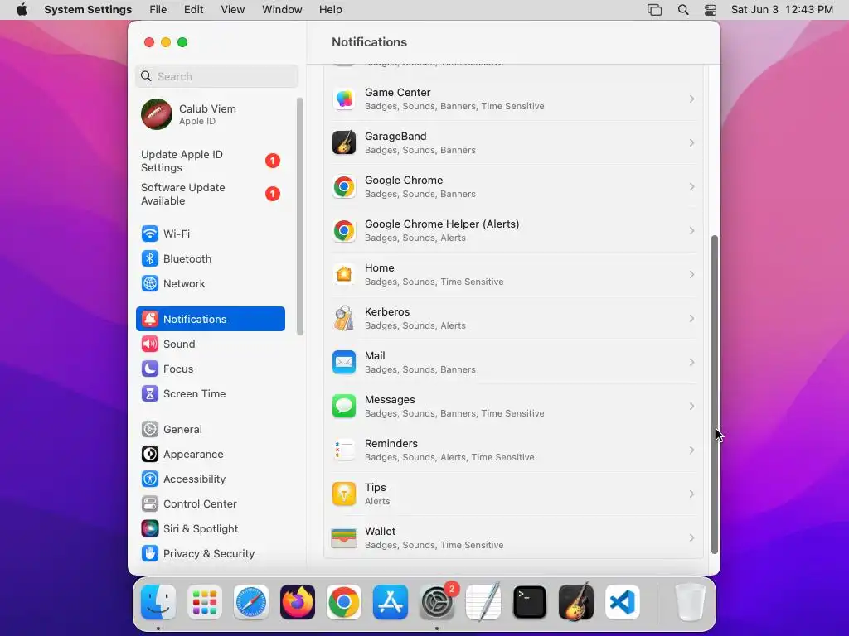Open Control Center settings in sidebar

(211, 504)
